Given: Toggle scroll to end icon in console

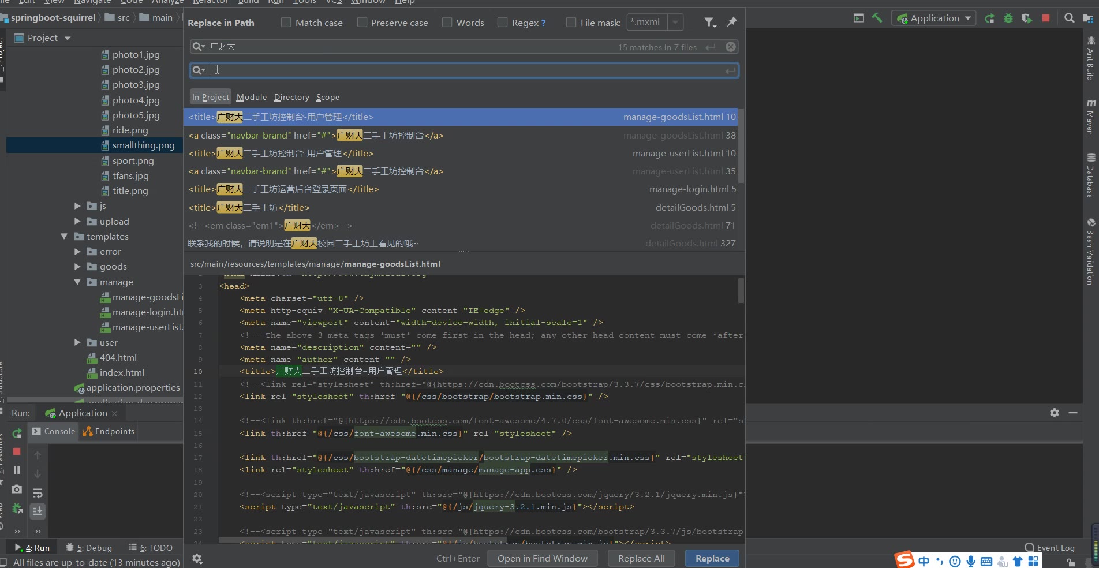Looking at the screenshot, I should pyautogui.click(x=38, y=511).
